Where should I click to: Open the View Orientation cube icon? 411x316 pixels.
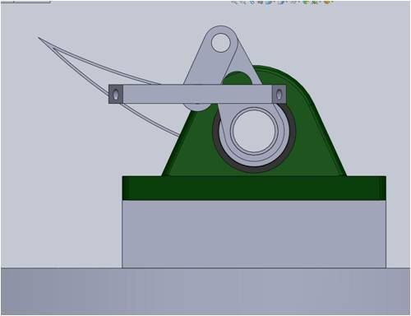[269, 2]
